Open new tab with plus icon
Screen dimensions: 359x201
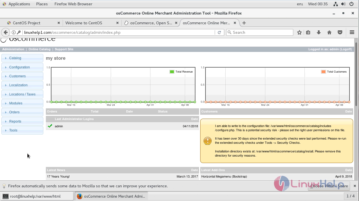[244, 23]
